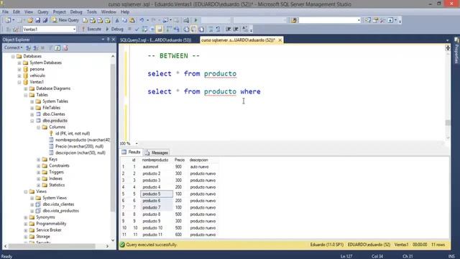Select the Programmability folder

pyautogui.click(x=51, y=224)
